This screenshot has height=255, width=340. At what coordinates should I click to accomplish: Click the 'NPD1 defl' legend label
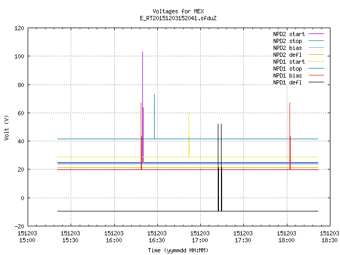point(287,83)
